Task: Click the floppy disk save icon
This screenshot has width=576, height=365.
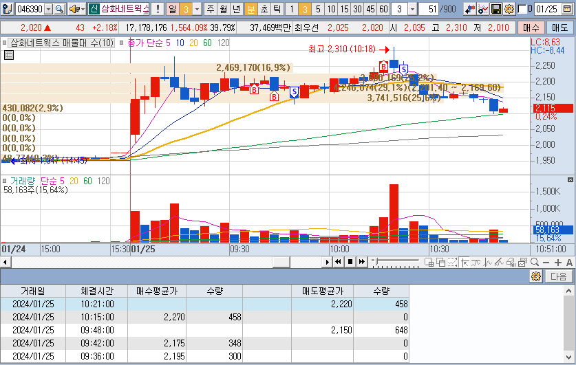Action: (x=496, y=9)
